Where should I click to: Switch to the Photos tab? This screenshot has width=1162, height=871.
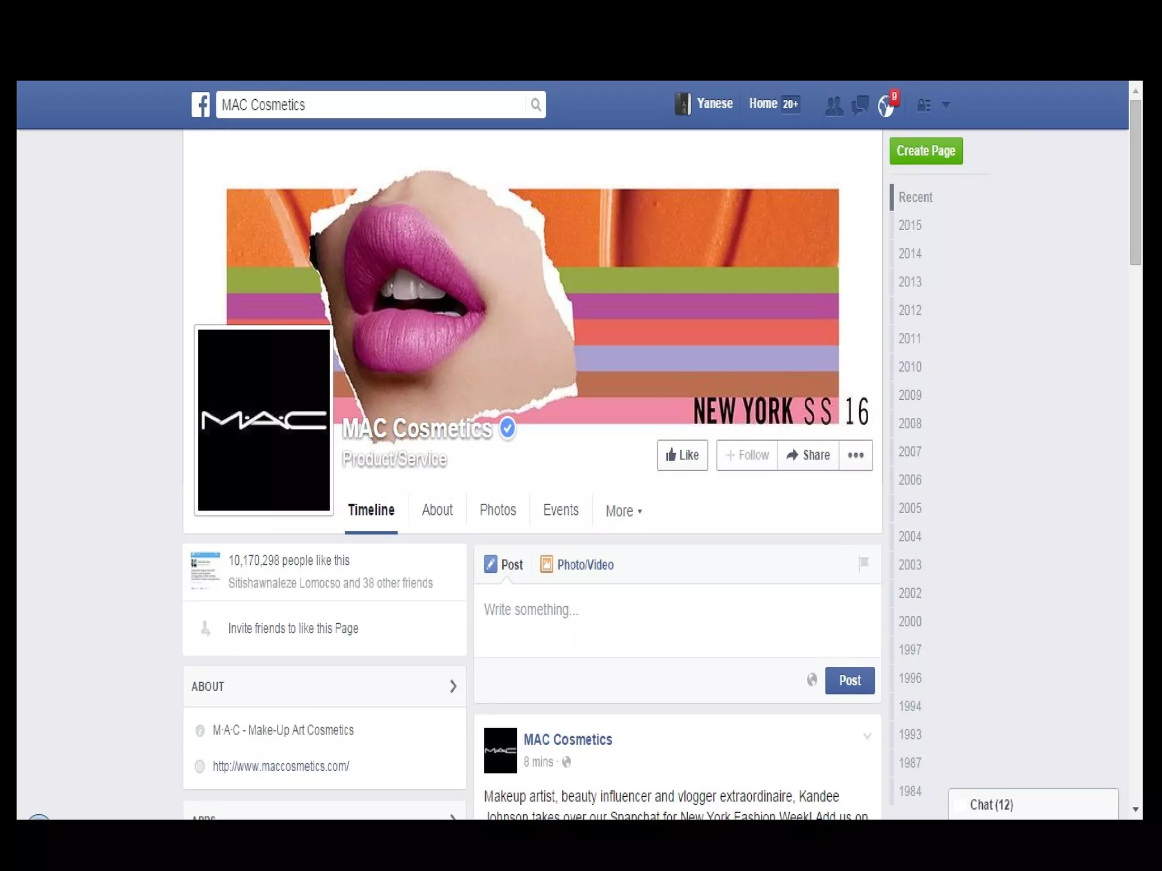(x=498, y=510)
